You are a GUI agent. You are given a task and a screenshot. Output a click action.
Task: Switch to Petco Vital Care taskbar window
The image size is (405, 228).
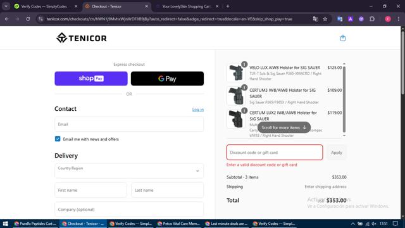(178, 224)
